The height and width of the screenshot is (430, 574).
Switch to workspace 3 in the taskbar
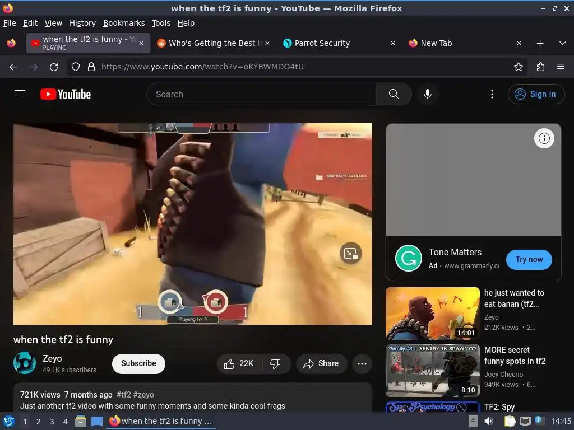[x=52, y=422]
